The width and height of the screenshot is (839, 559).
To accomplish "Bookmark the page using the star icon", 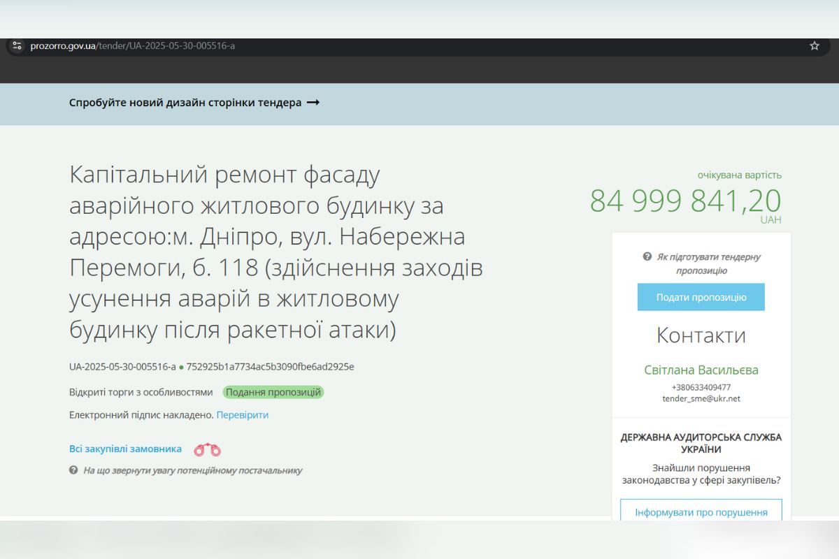I will click(x=815, y=46).
